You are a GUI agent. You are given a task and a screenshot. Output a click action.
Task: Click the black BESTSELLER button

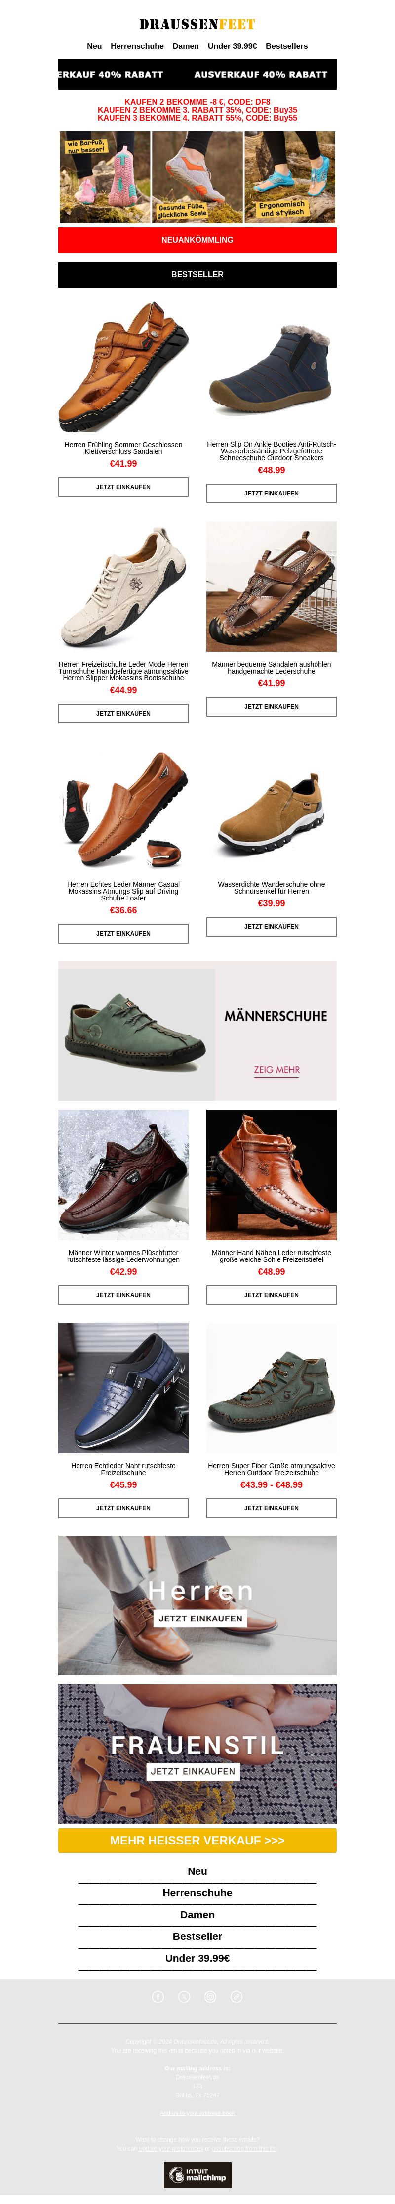click(197, 274)
